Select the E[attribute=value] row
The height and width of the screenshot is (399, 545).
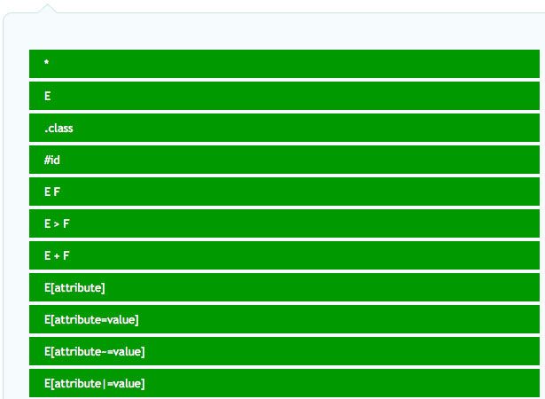[x=284, y=319]
